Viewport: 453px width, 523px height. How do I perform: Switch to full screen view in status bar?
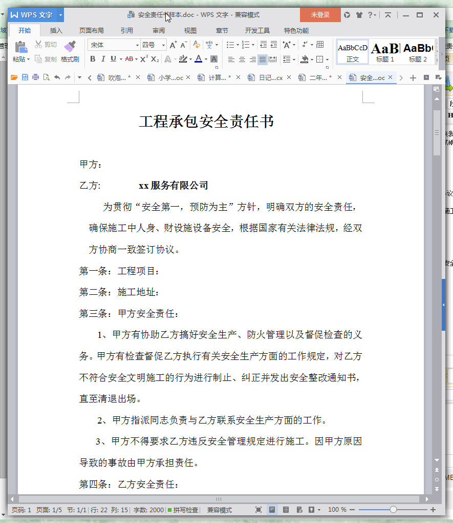click(258, 510)
